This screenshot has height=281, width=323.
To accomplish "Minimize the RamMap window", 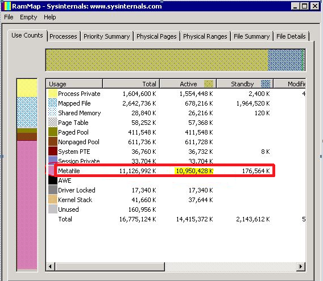I will 295,6.
